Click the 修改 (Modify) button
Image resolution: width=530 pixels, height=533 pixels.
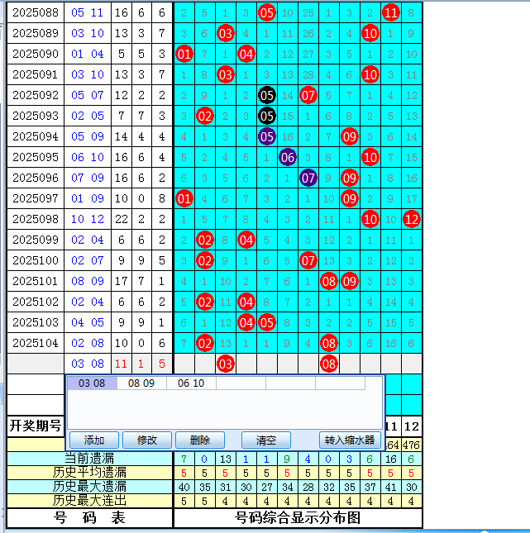(147, 440)
